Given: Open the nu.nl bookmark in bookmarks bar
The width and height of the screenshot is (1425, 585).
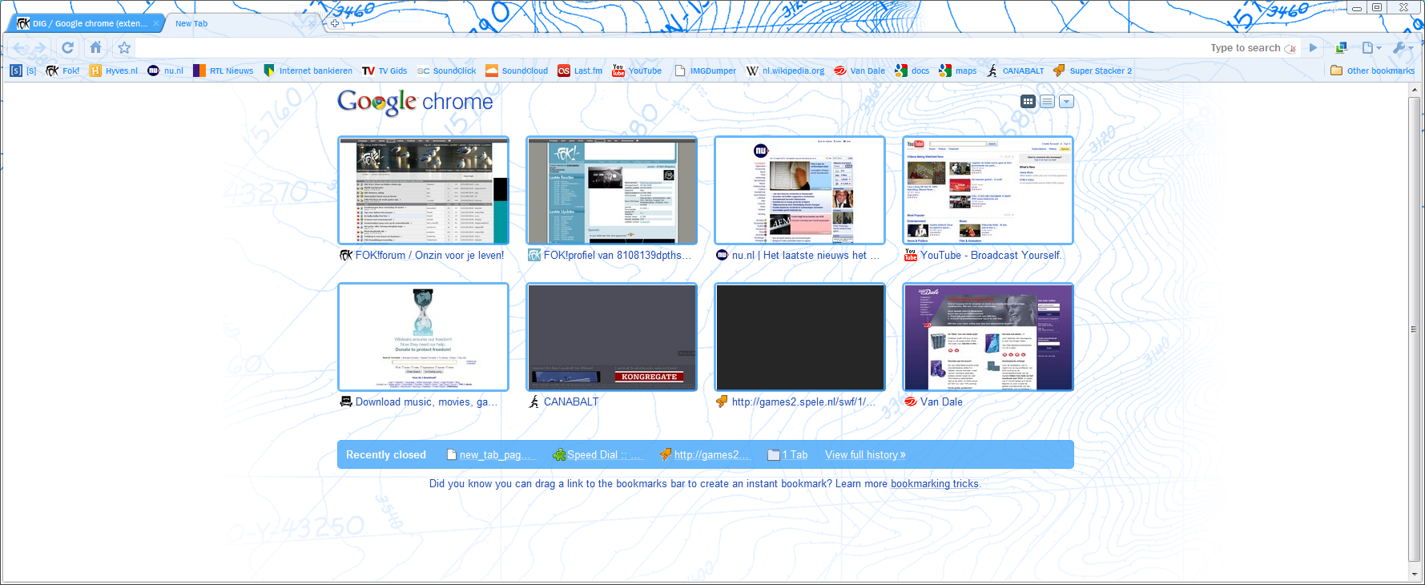Looking at the screenshot, I should [x=166, y=71].
